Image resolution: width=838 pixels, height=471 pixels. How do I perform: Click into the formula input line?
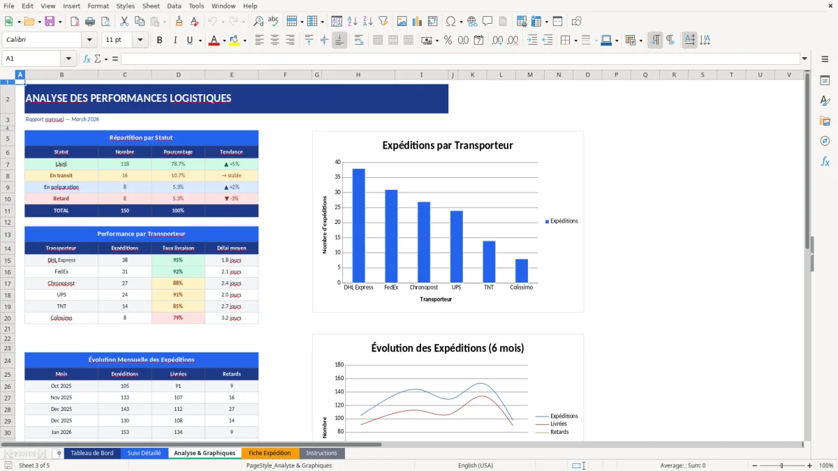[459, 59]
